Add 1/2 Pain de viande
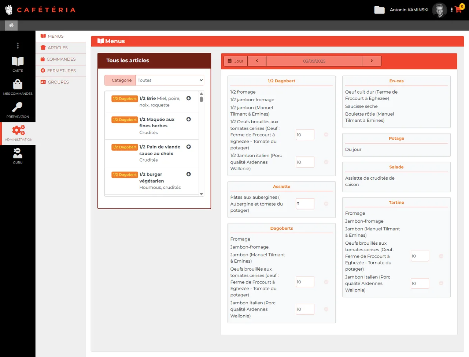 coord(189,147)
